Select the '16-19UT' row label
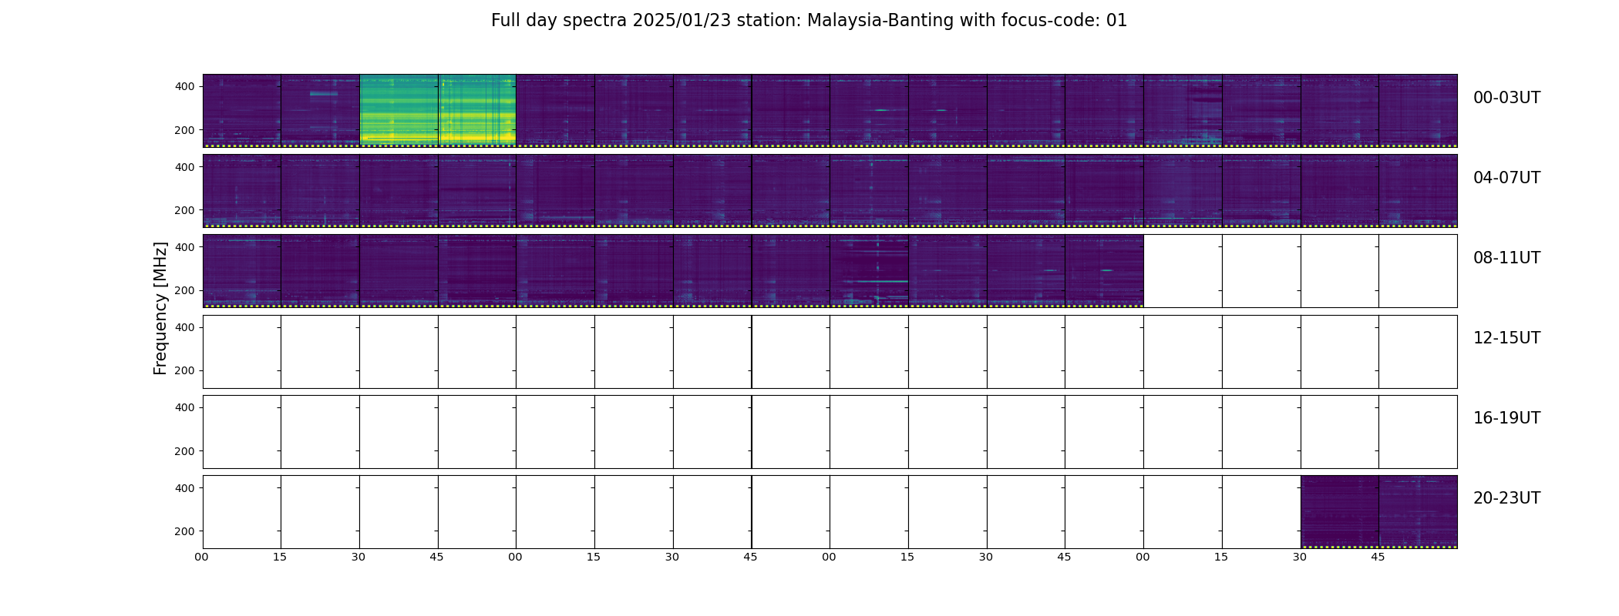The image size is (1619, 616). pyautogui.click(x=1506, y=418)
